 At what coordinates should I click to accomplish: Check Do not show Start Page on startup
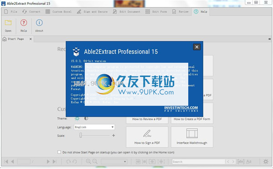(x=59, y=152)
